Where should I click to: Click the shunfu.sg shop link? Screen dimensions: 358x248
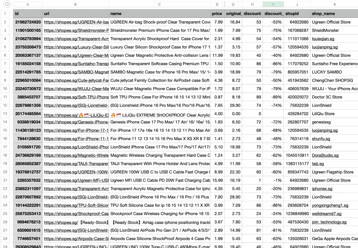pyautogui.click(x=320, y=139)
